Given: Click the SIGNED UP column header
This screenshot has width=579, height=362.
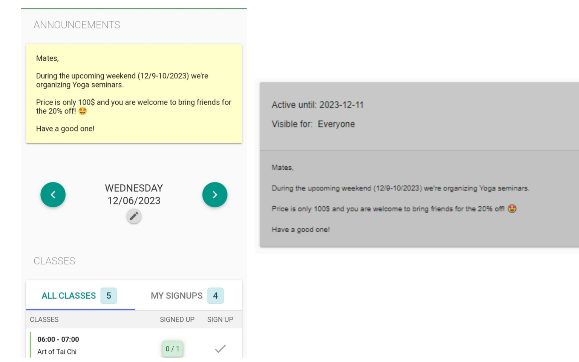Looking at the screenshot, I should point(177,319).
